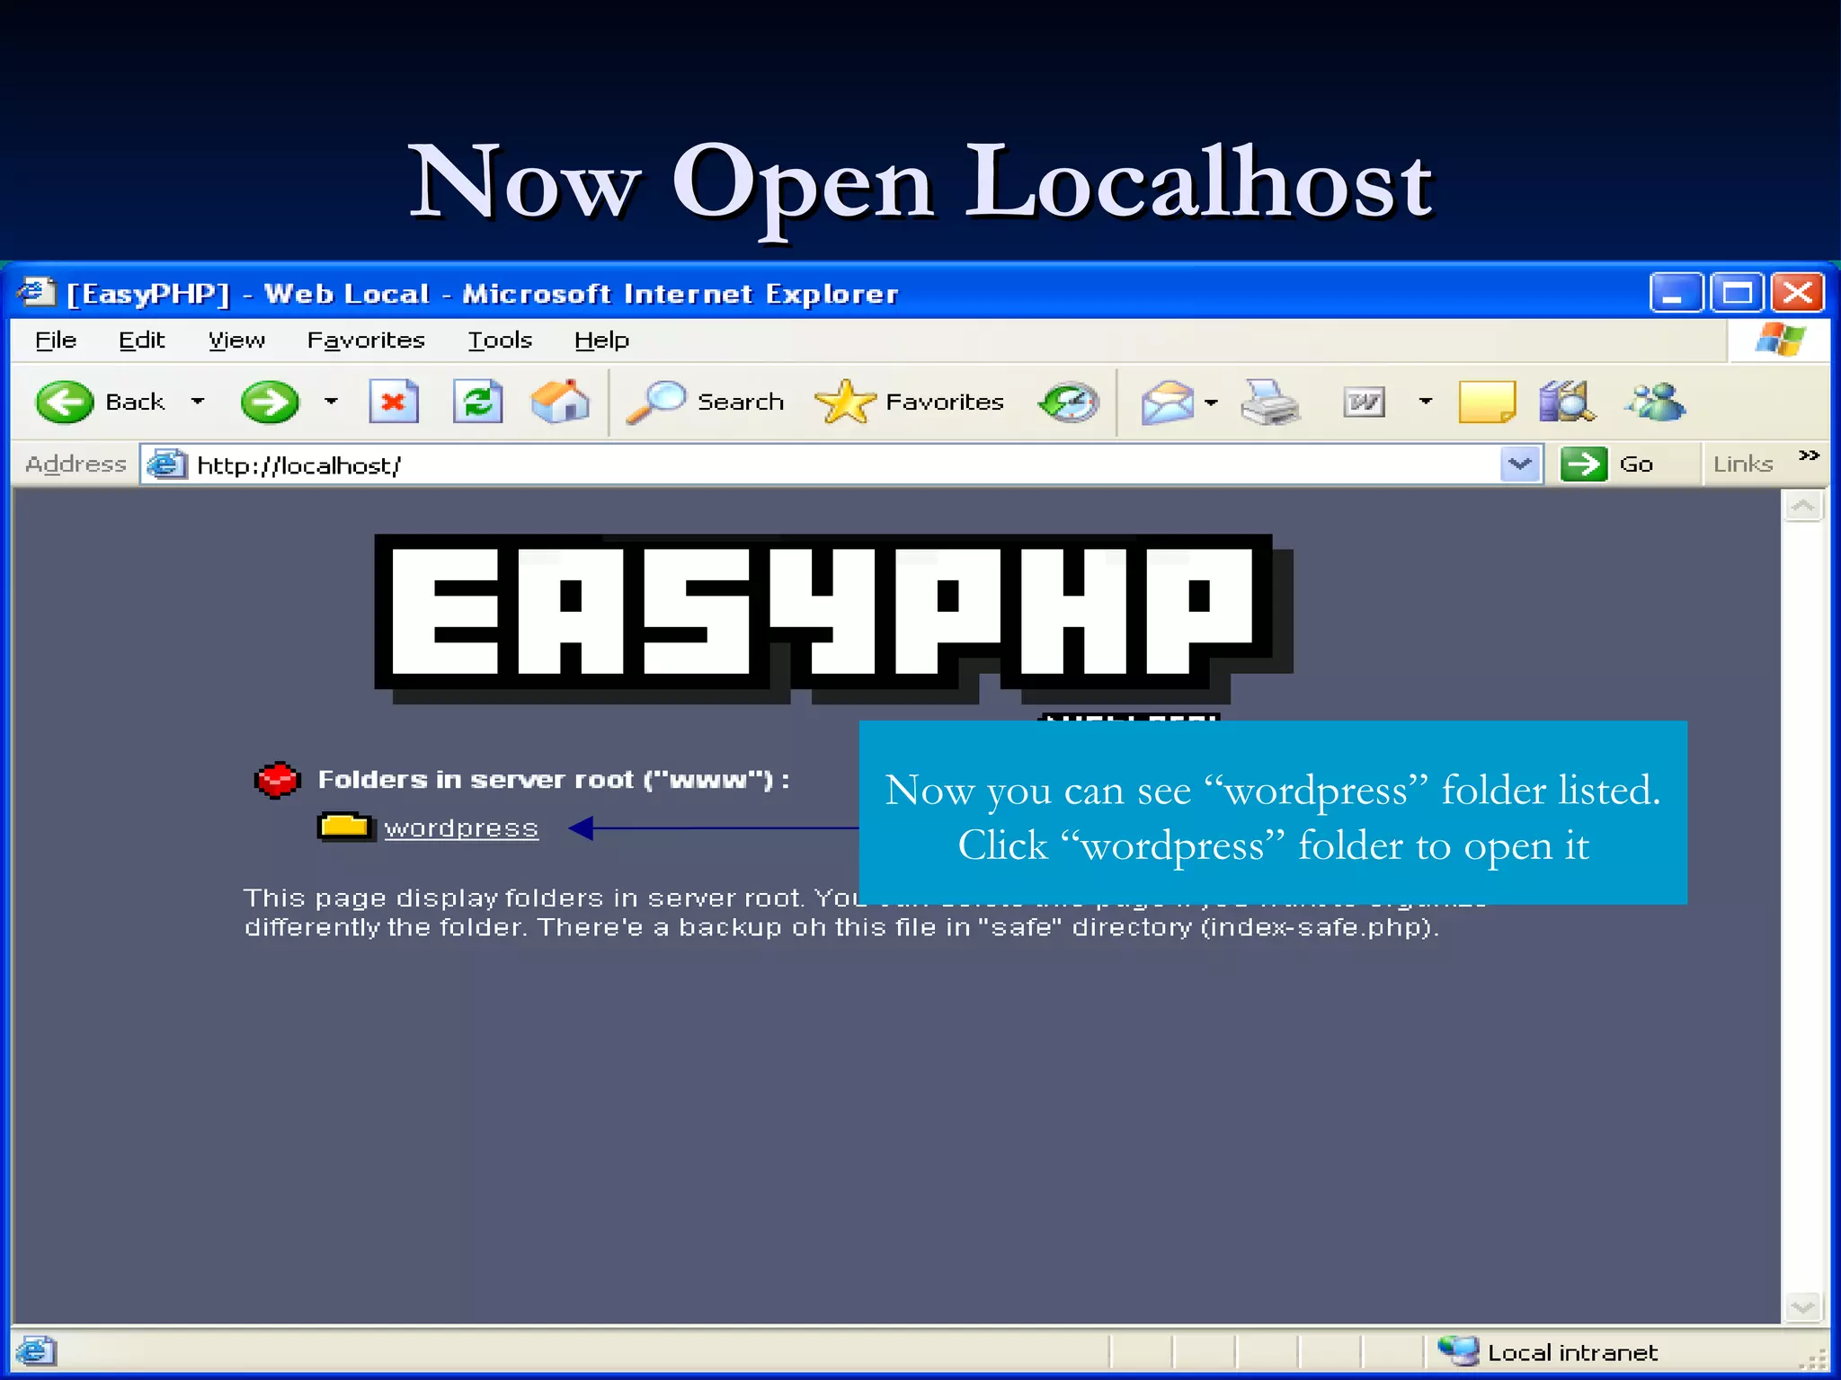Expand the Mail dropdown arrow
Viewport: 1841px width, 1380px height.
pos(1211,402)
